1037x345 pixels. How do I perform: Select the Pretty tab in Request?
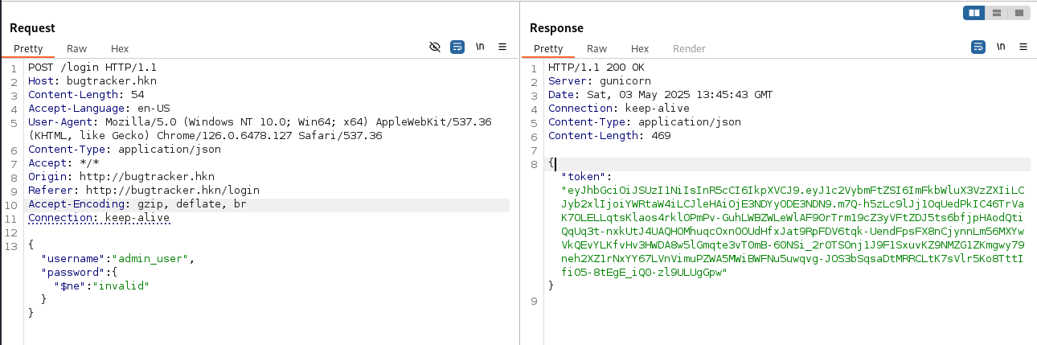pyautogui.click(x=28, y=49)
